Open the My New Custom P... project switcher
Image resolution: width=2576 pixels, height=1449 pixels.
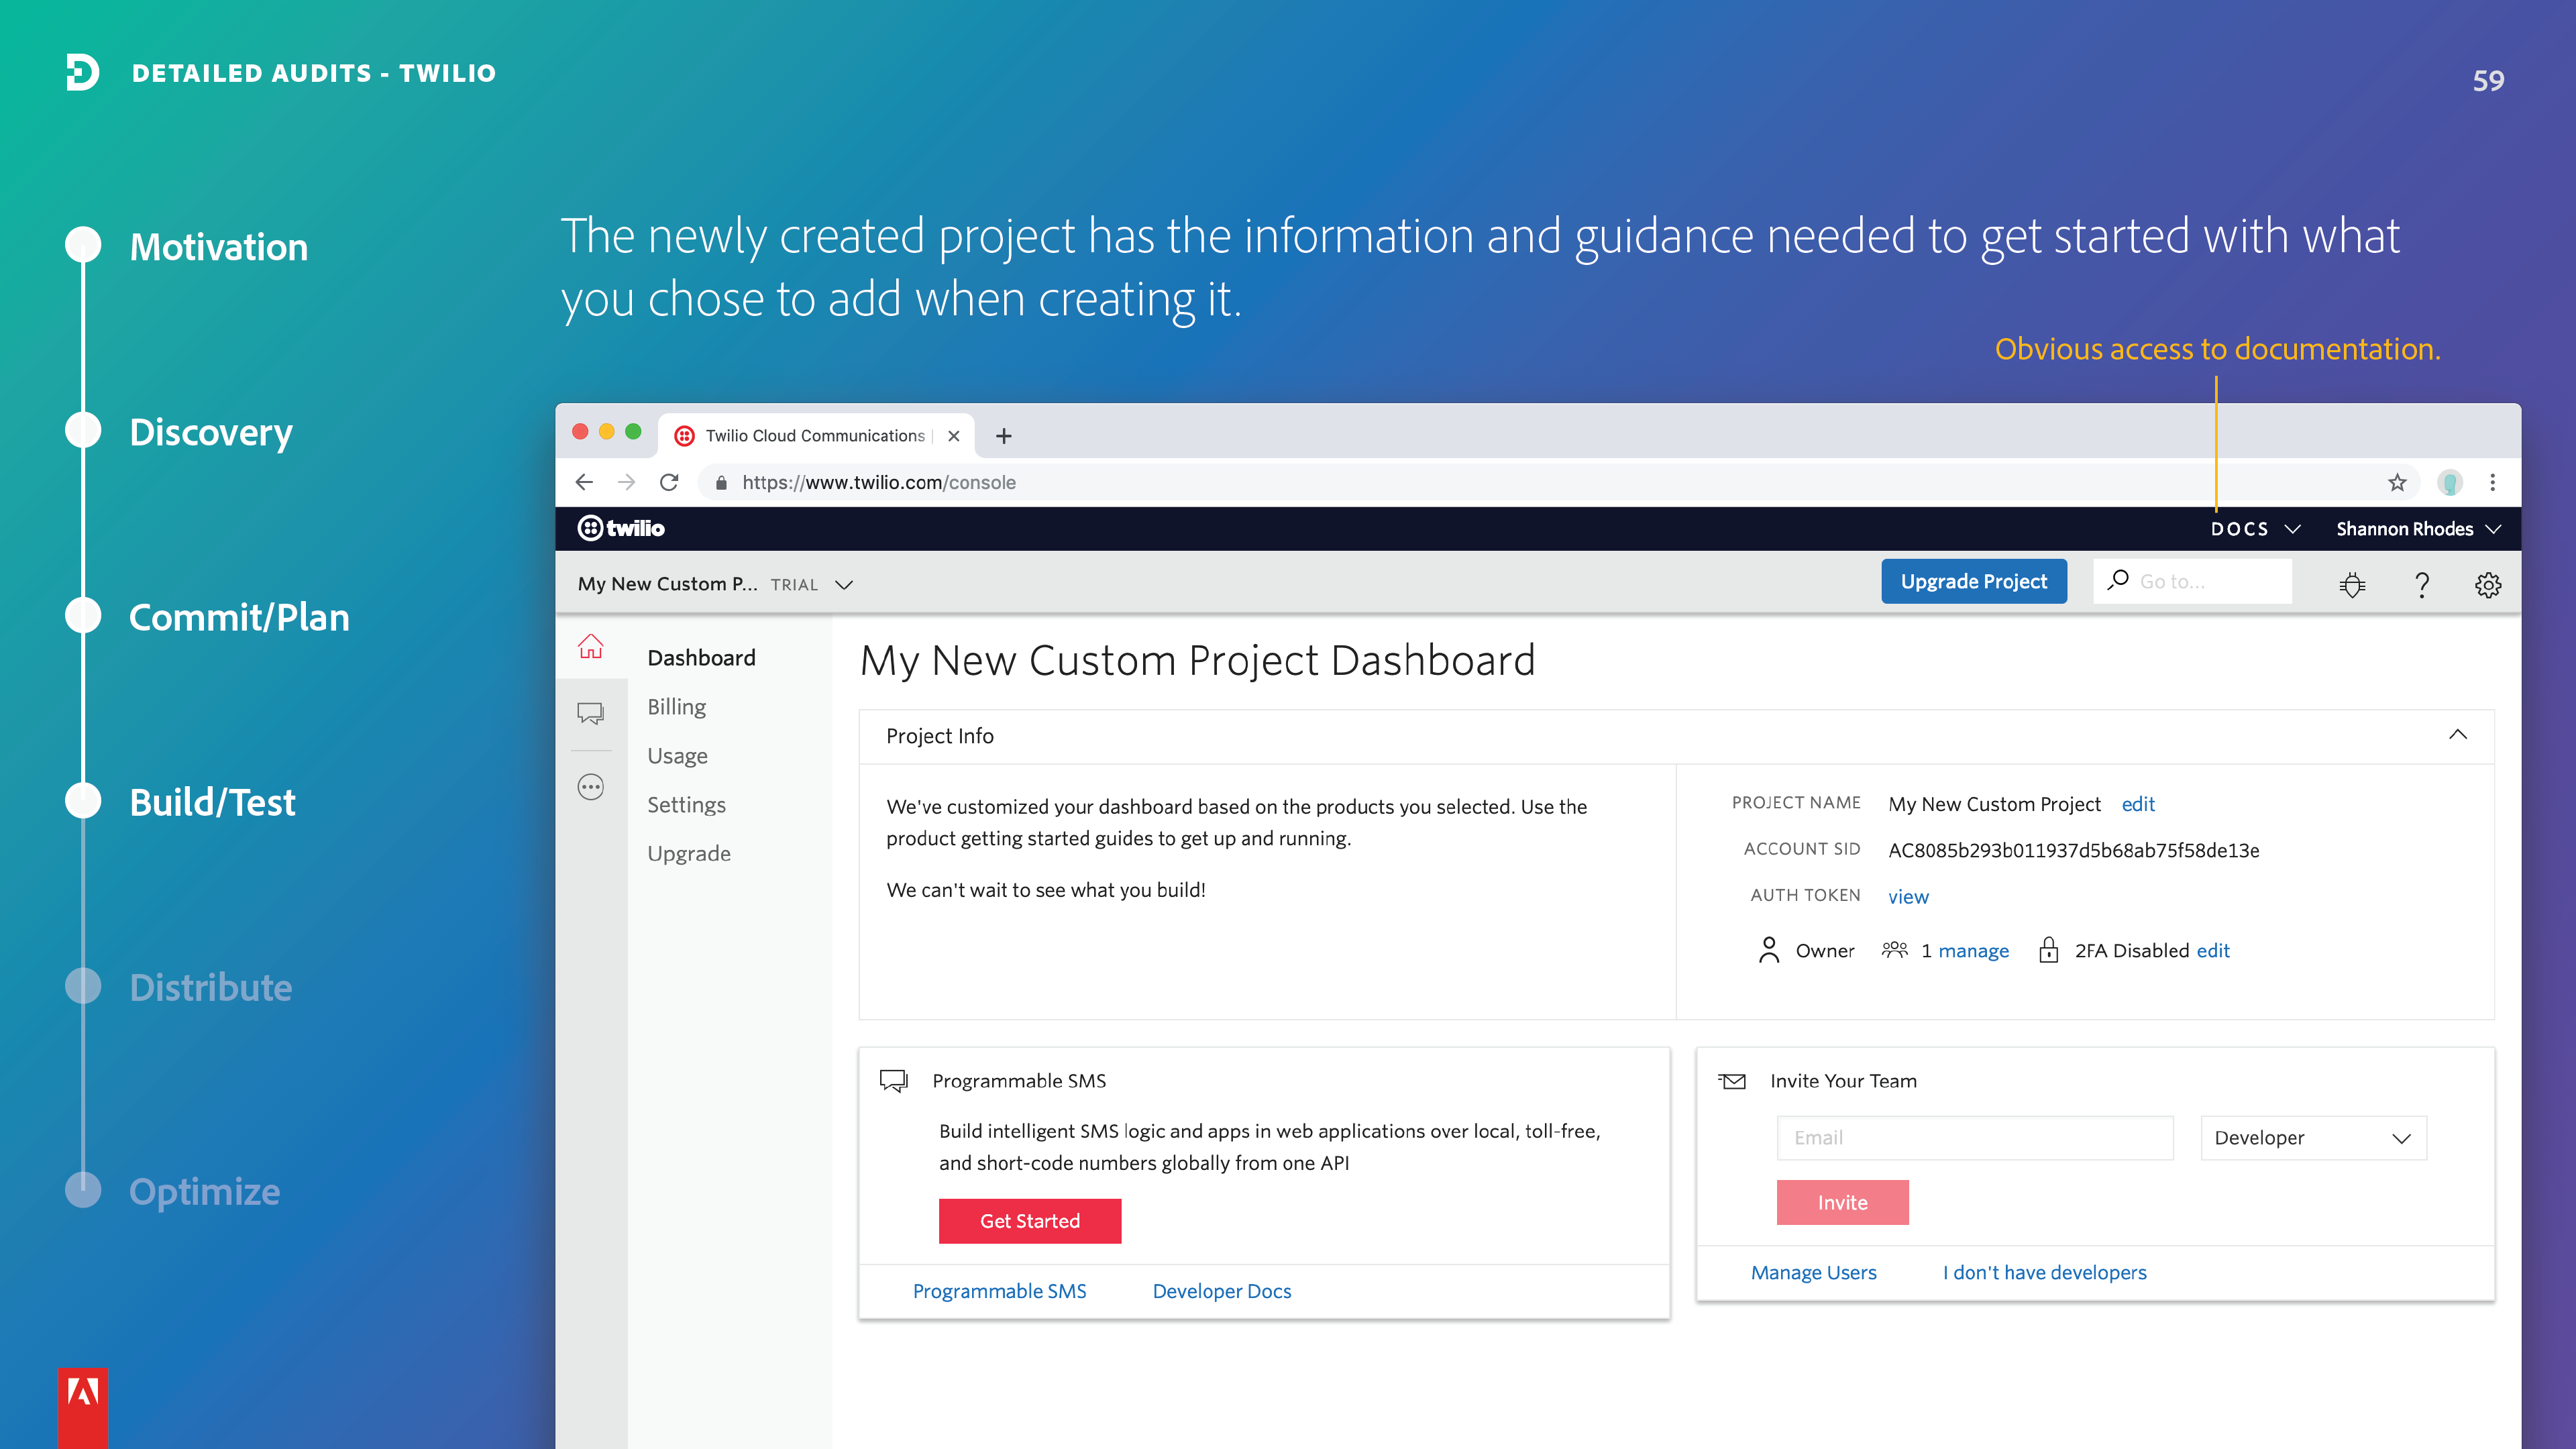pos(714,584)
